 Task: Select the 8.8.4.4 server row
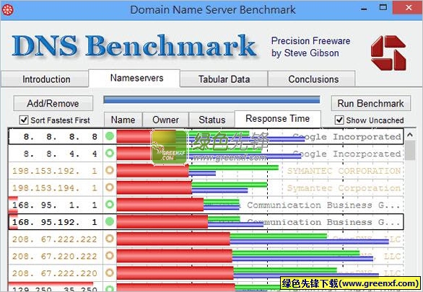(x=206, y=154)
